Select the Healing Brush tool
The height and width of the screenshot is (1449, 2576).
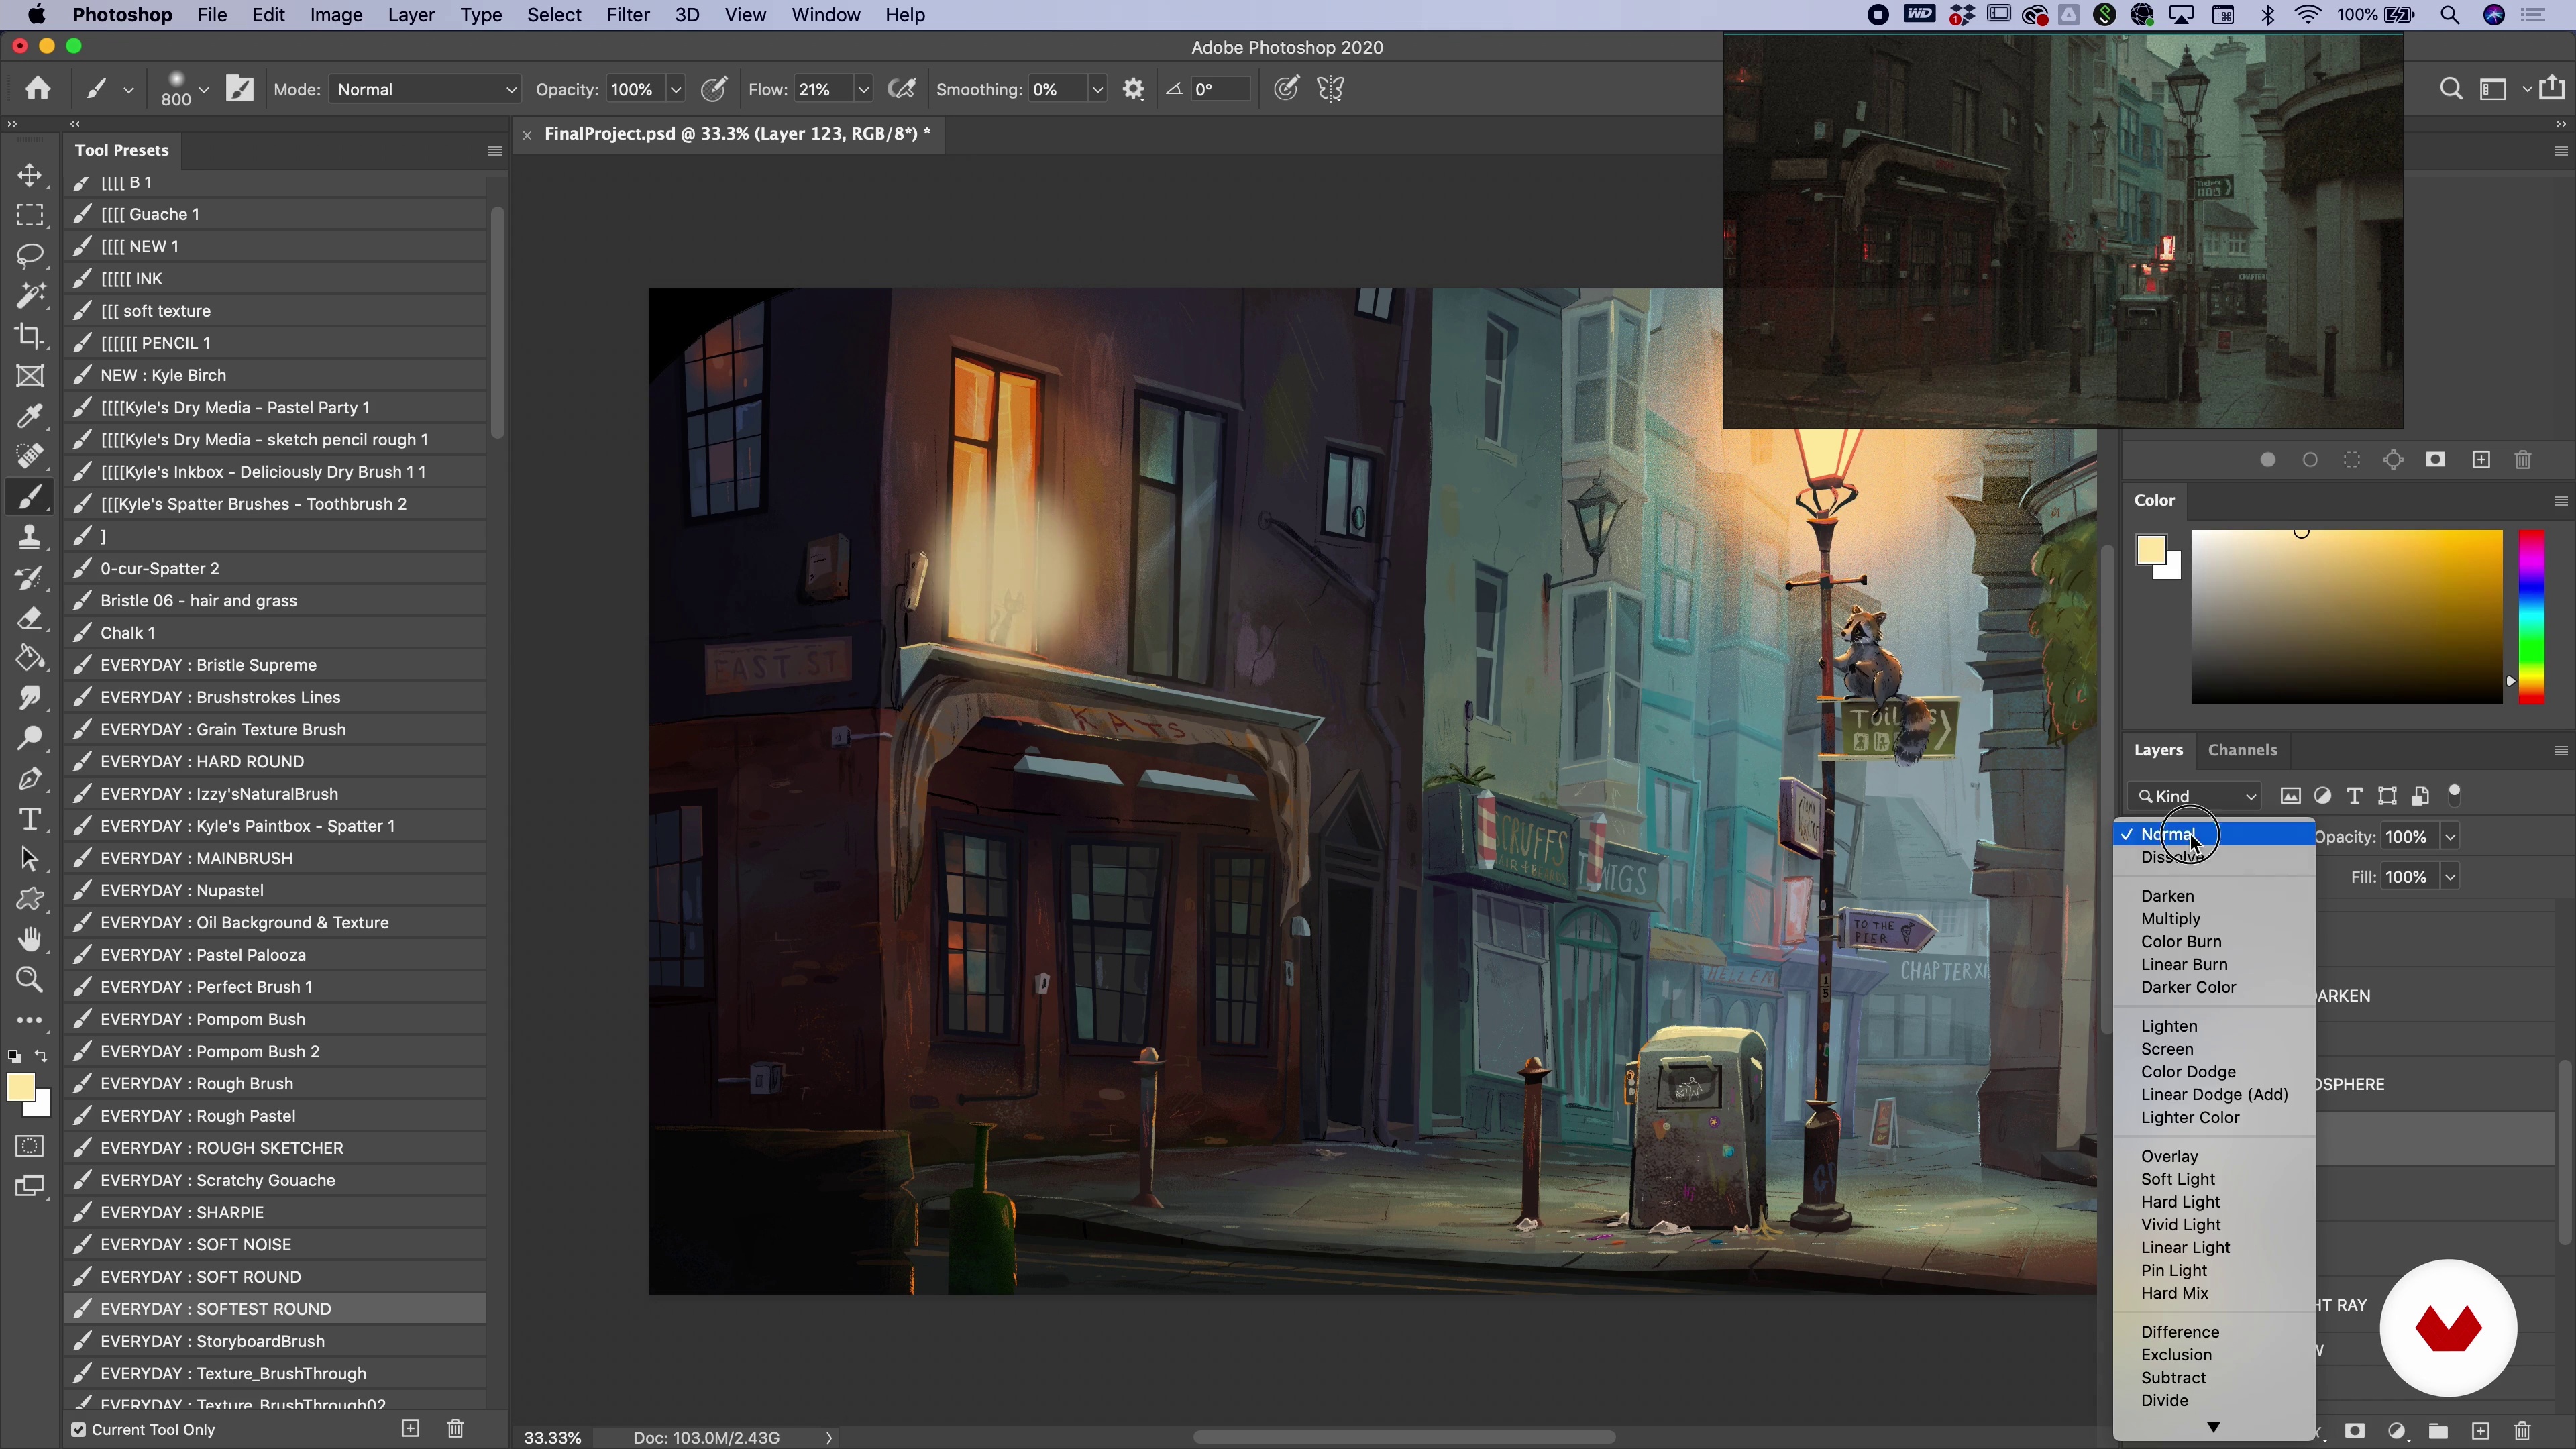click(30, 456)
